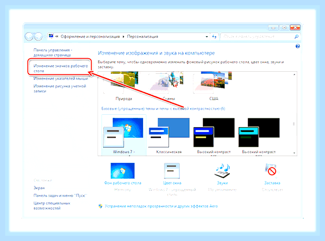Click the refresh button next to address bar
The height and width of the screenshot is (241, 325).
pos(214,37)
